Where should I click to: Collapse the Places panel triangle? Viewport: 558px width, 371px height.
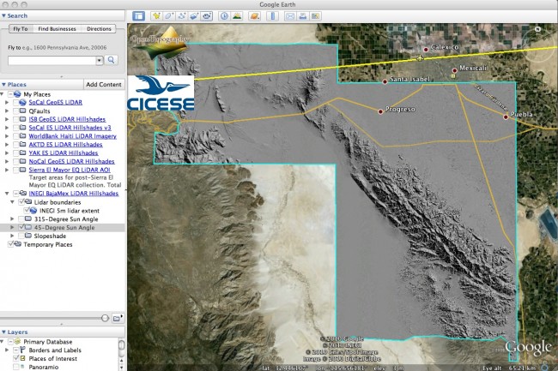point(3,85)
